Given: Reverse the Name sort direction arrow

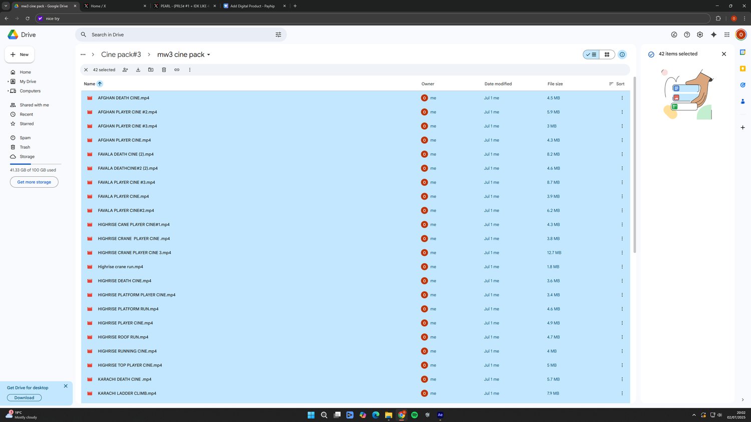Looking at the screenshot, I should tap(100, 84).
